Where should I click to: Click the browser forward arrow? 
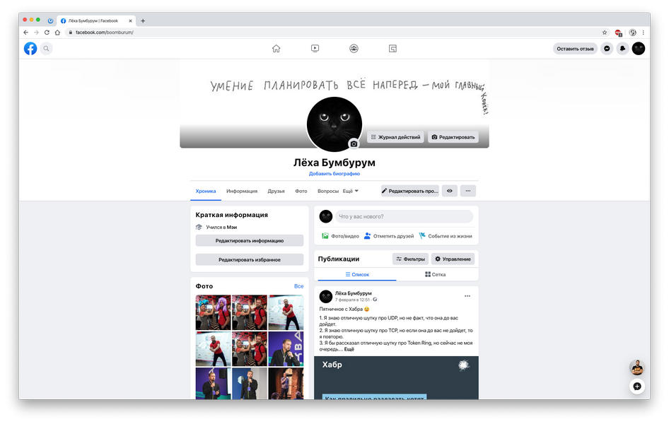36,33
